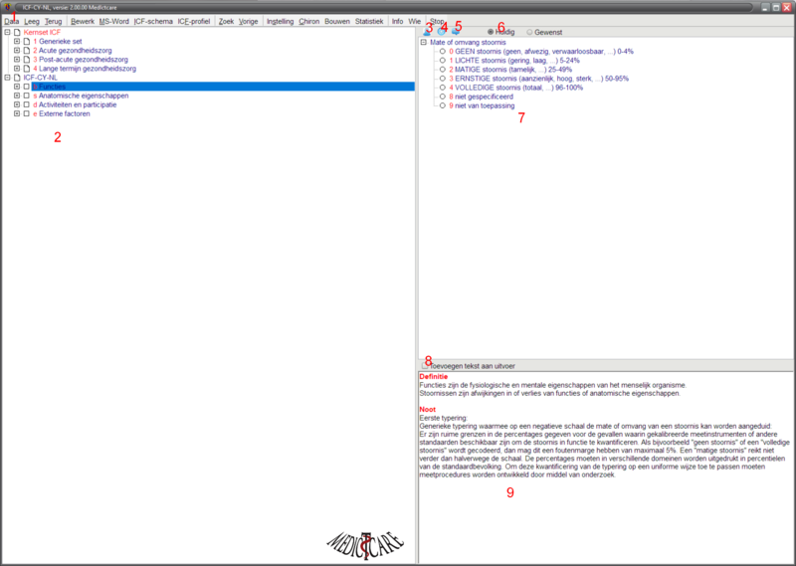Expand the Activiteiten en participatie node

[x=17, y=104]
